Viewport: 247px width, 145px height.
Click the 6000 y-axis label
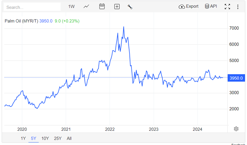pos(234,44)
